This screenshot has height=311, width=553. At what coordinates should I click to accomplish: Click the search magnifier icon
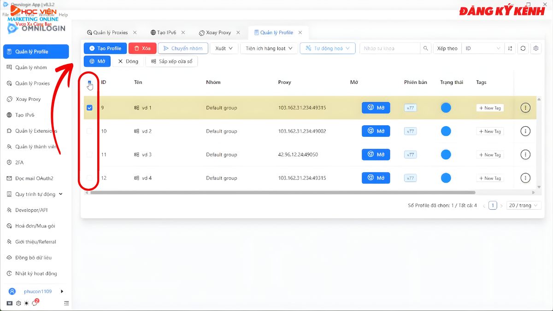[426, 48]
